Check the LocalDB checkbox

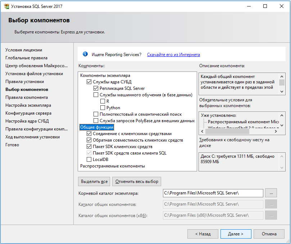click(89, 159)
